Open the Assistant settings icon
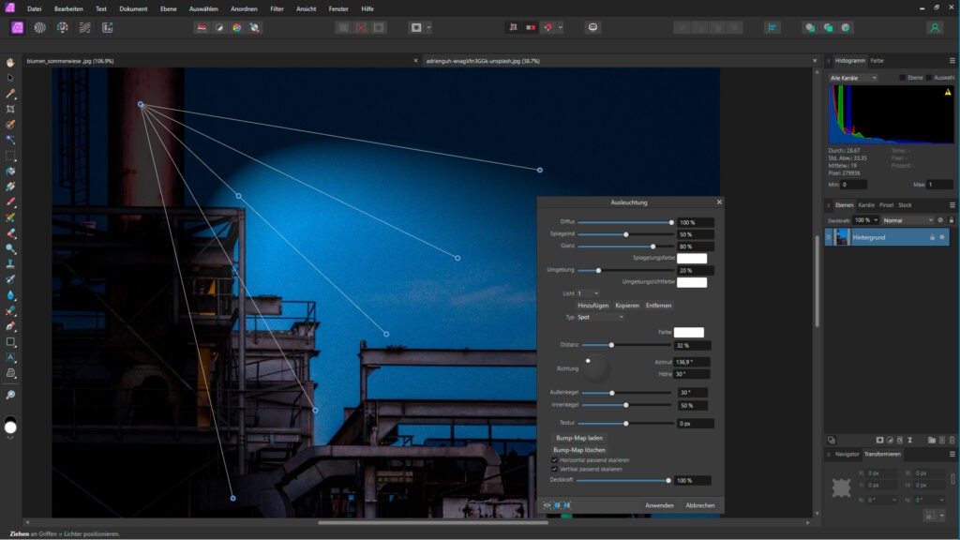960x540 pixels. pyautogui.click(x=592, y=27)
